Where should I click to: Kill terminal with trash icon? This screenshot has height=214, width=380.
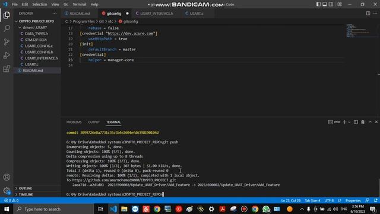tap(363, 122)
